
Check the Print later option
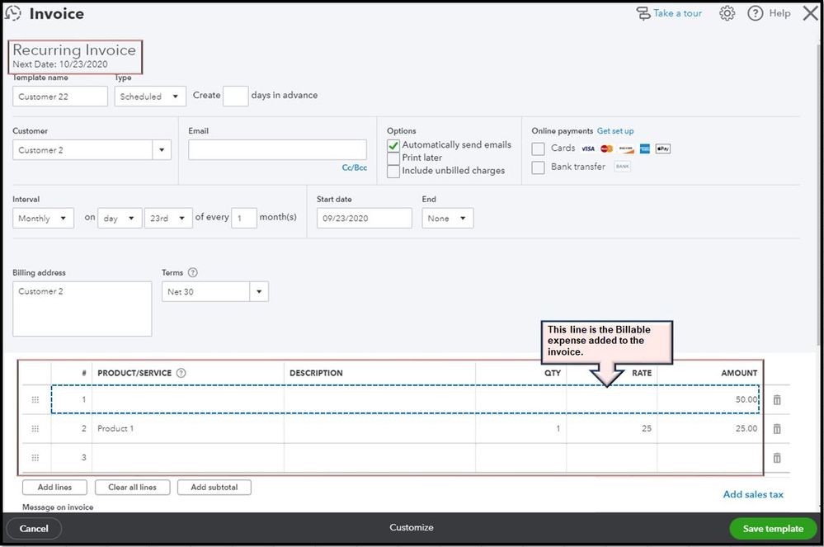(393, 158)
